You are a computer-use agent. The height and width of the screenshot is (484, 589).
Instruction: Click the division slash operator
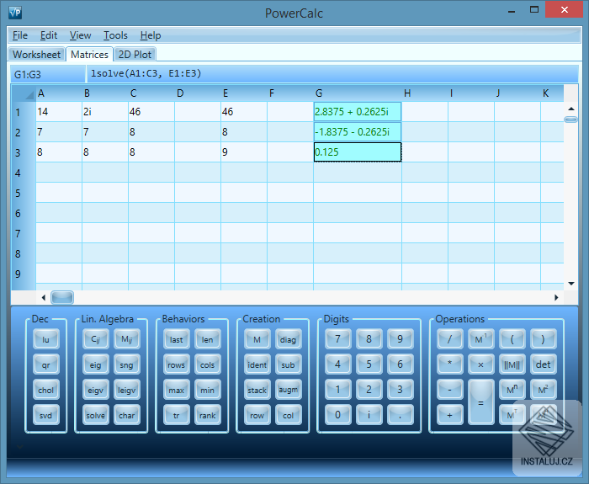point(449,339)
